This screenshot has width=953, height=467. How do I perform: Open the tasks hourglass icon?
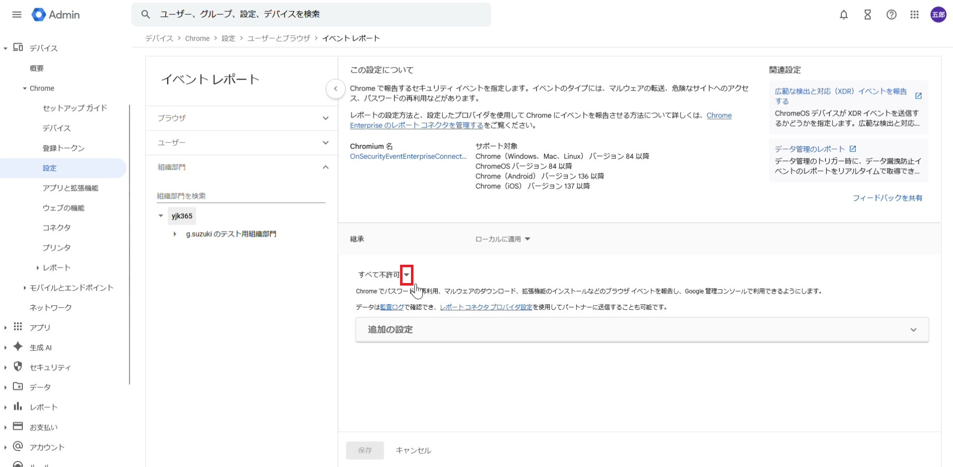pos(867,15)
